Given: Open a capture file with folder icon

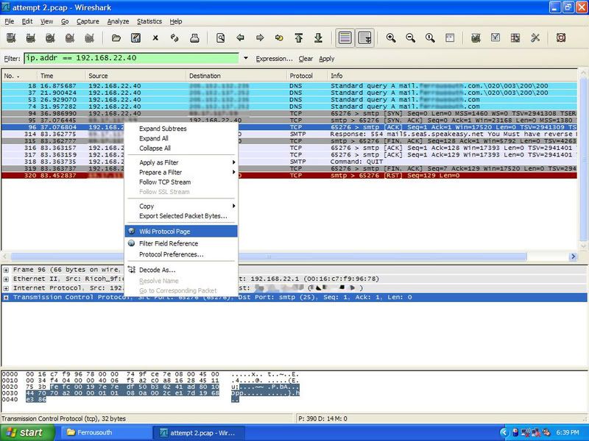Looking at the screenshot, I should (116, 37).
